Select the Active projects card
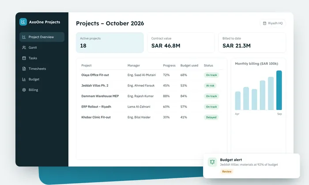Viewport: 309px width, 185px height. (110, 42)
